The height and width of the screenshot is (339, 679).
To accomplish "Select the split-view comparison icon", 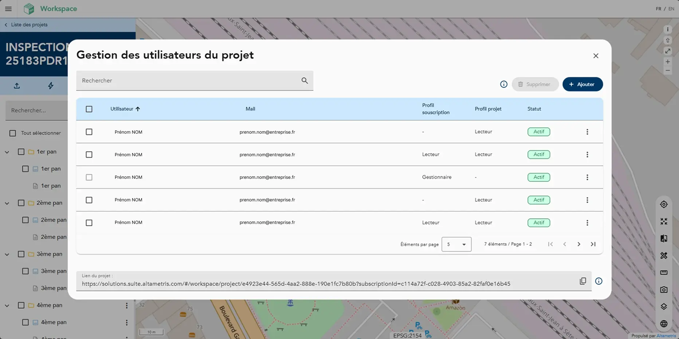I will 664,238.
